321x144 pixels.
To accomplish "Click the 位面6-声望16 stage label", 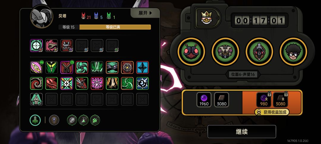I will tap(243, 74).
